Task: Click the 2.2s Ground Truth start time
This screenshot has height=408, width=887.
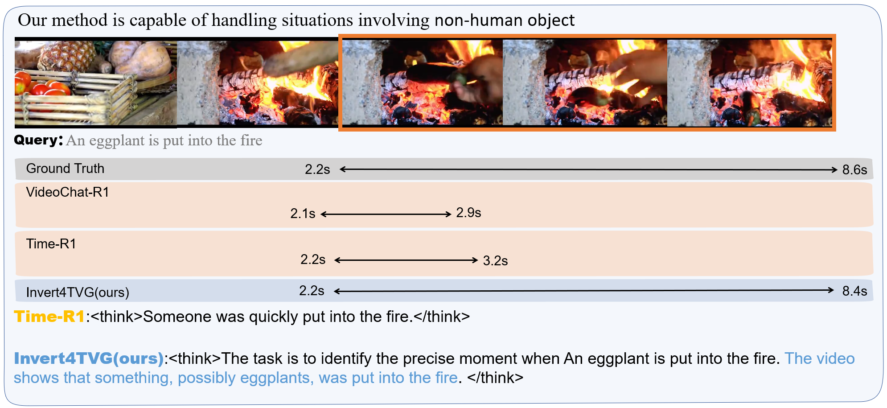Action: click(x=317, y=169)
